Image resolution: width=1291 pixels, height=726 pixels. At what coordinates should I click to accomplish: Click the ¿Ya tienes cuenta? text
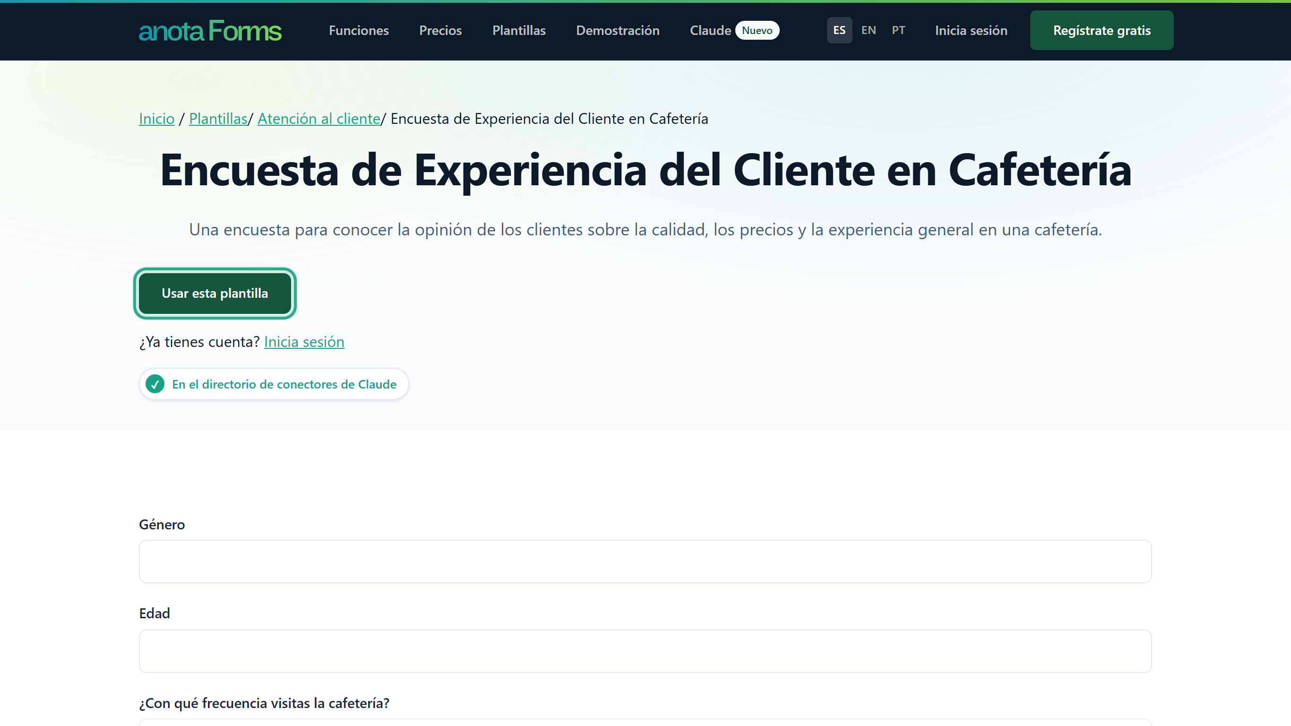click(199, 342)
